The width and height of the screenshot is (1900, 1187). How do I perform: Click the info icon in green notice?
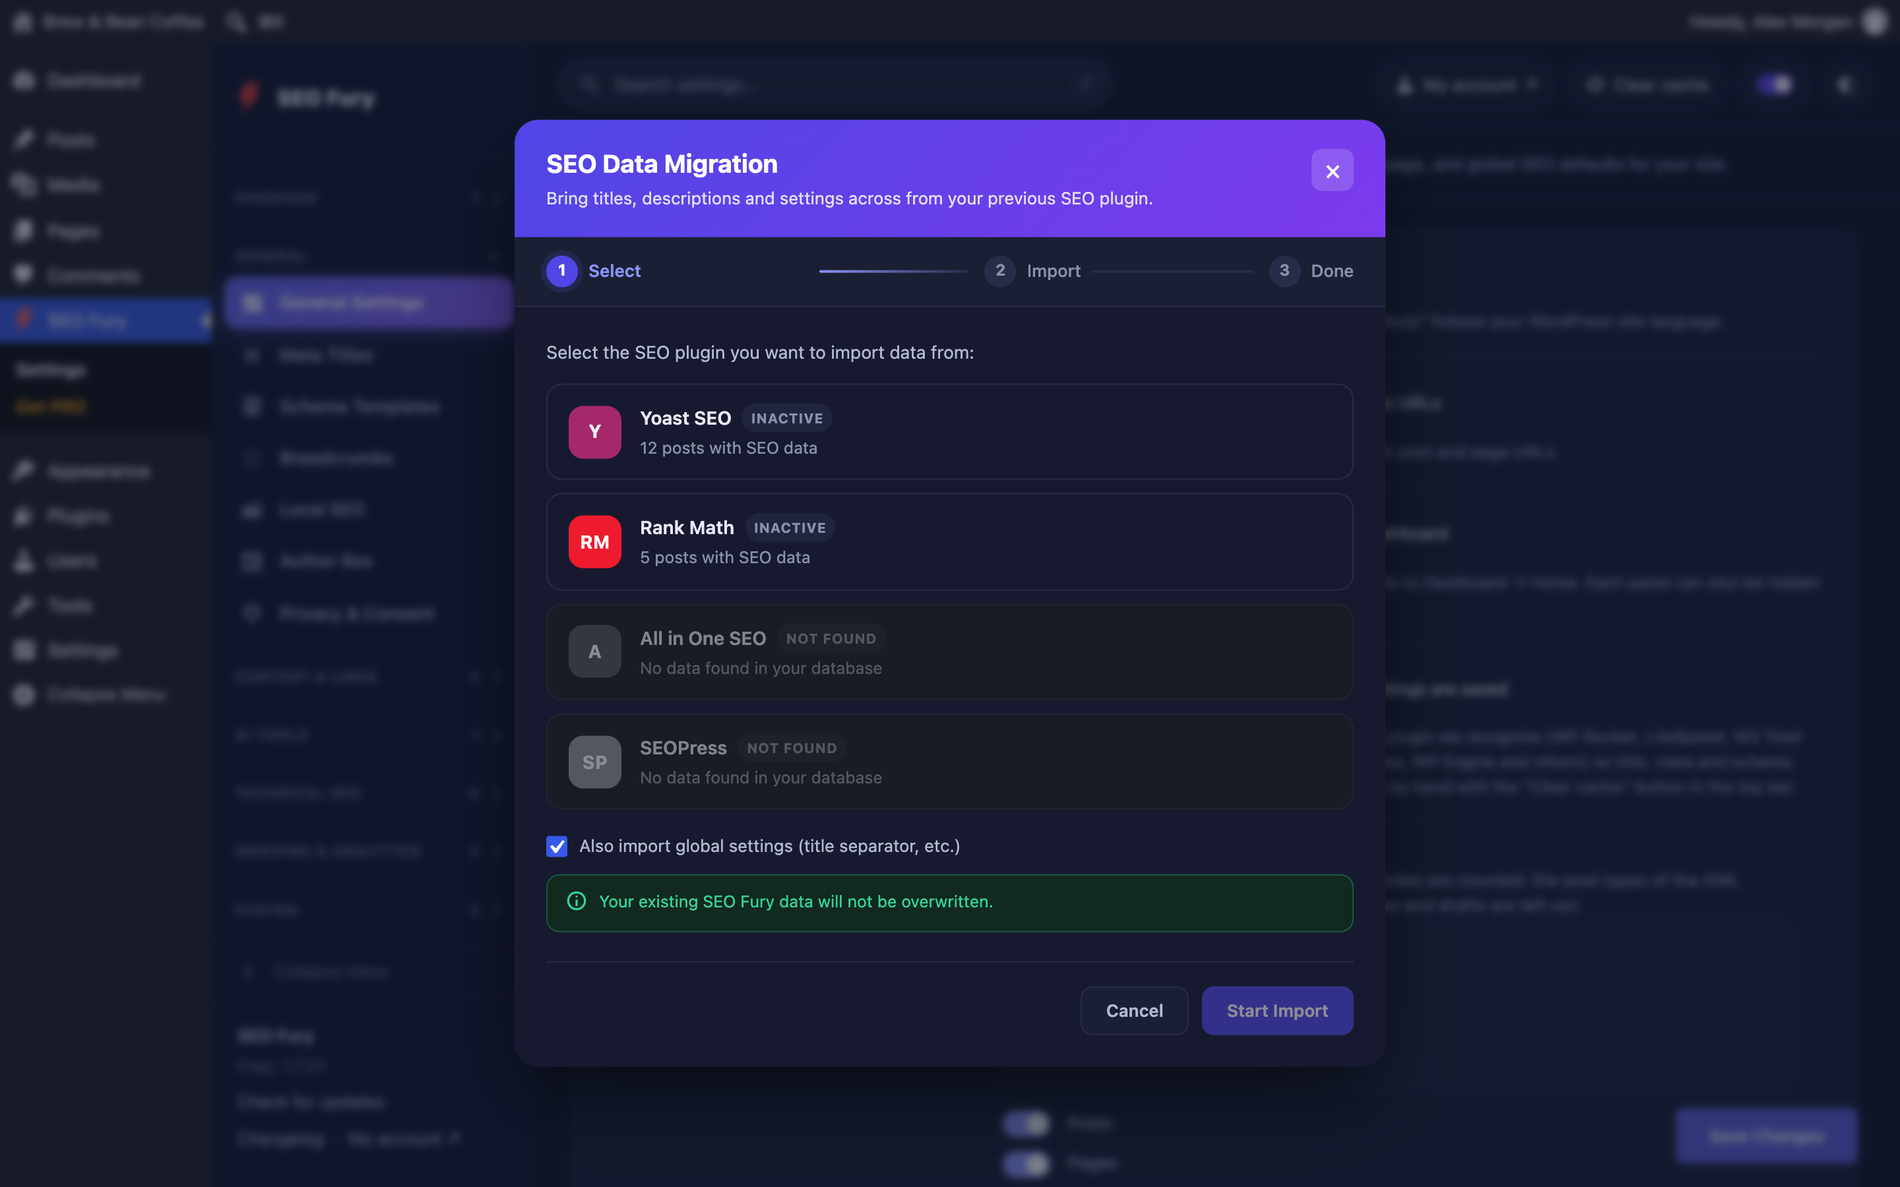click(577, 901)
